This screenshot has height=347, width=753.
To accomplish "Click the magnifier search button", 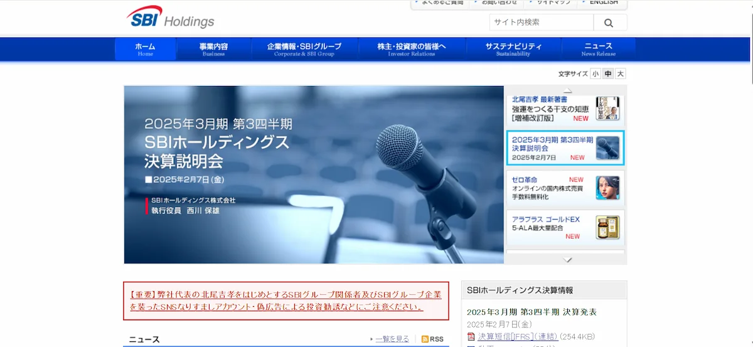I will 609,23.
